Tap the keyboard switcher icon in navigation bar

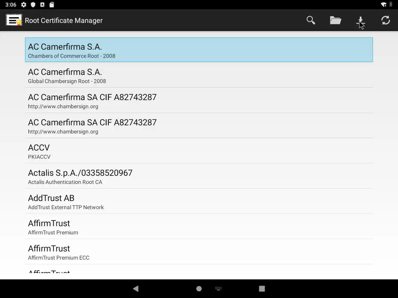point(218,288)
